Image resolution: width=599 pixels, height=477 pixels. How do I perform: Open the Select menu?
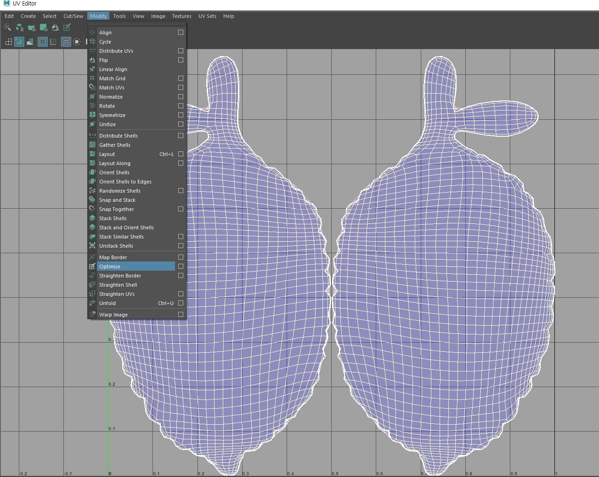coord(50,16)
